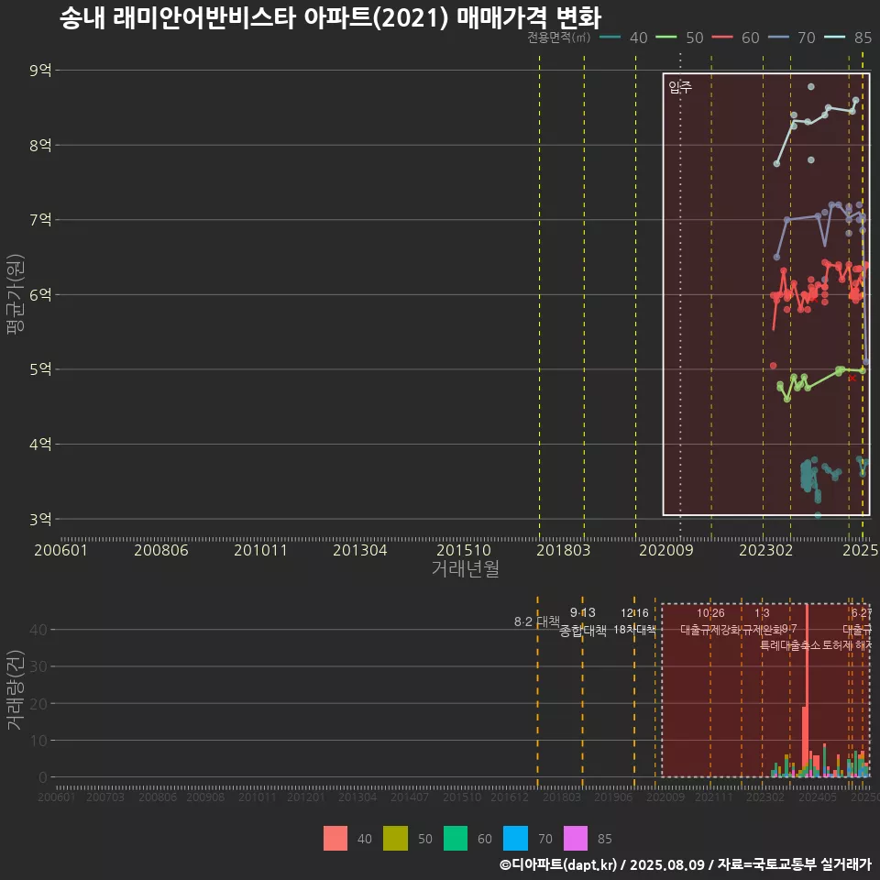Click the '전용면적(㎡)' legend heading
The height and width of the screenshot is (880, 880).
(x=559, y=38)
